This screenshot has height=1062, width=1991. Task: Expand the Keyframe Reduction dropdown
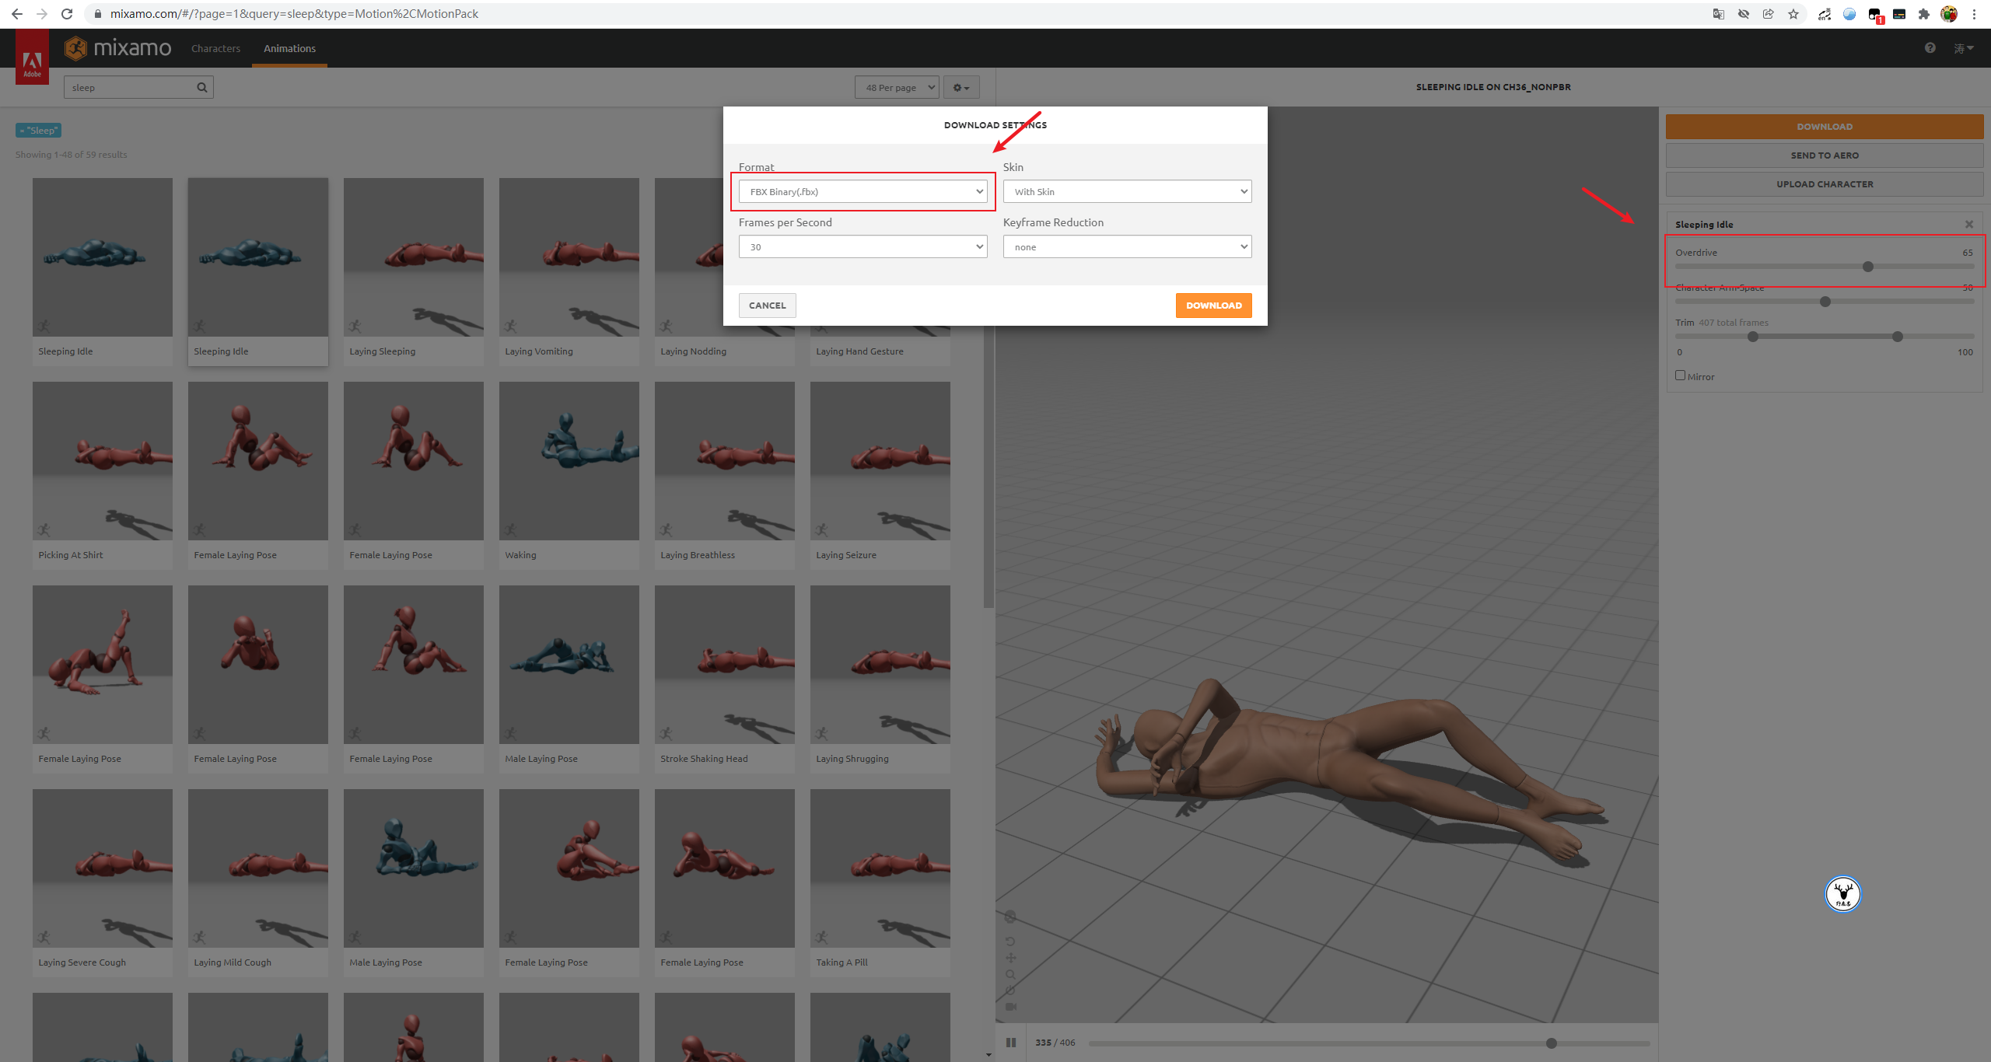coord(1127,246)
